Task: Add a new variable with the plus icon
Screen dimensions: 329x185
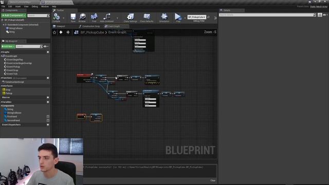Action: pos(48,102)
